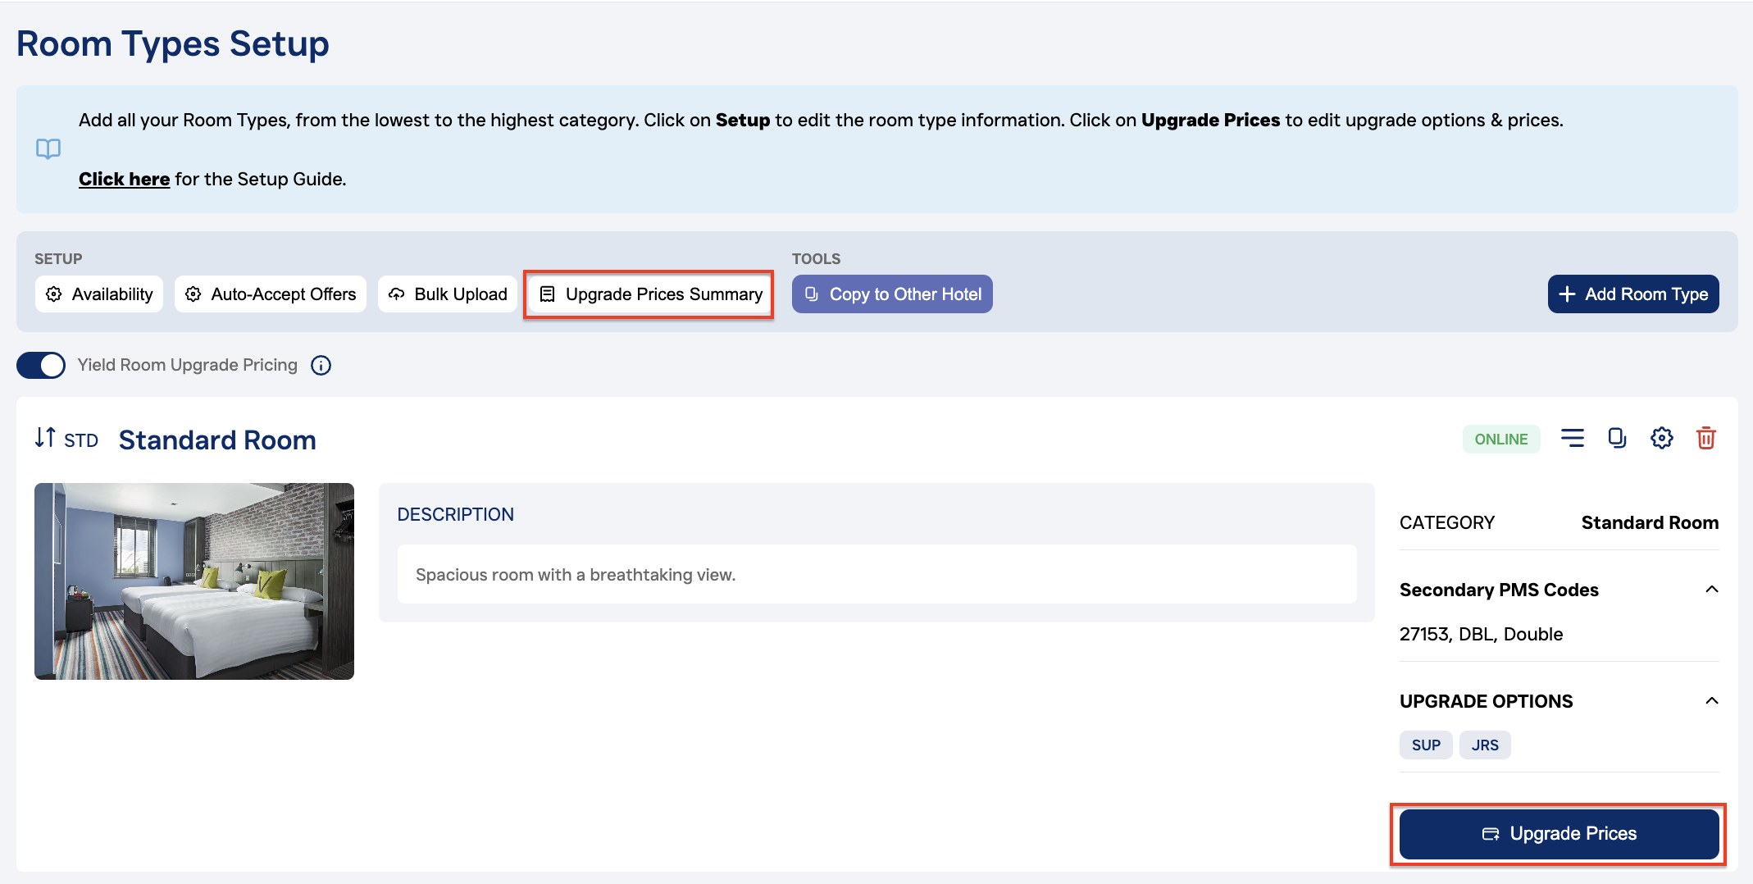Click into the room description text field
Screen dimensions: 1753x884
coord(876,575)
